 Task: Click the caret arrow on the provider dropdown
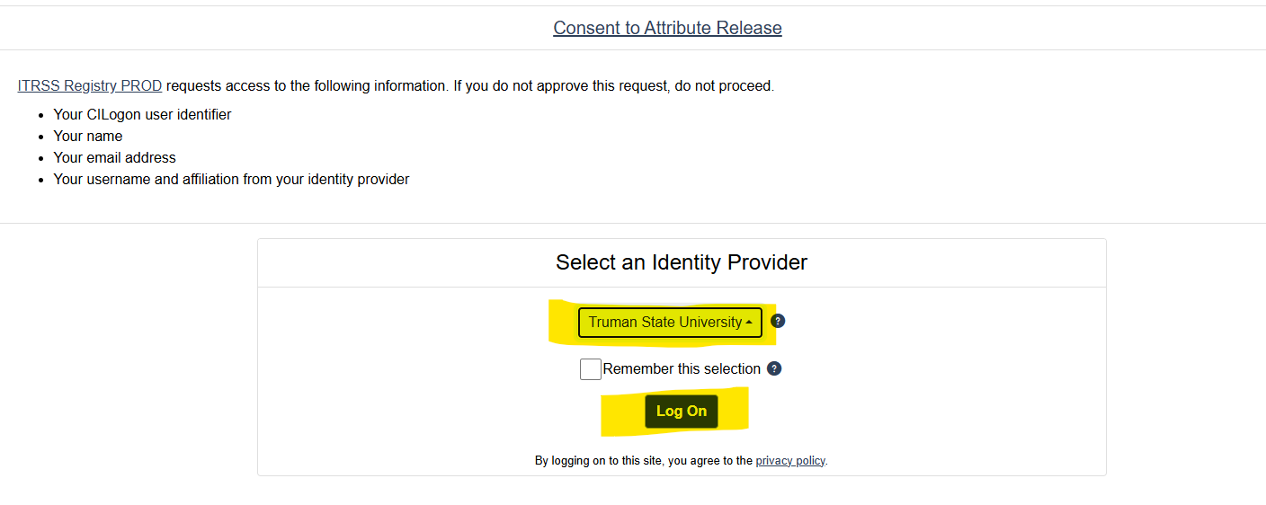click(x=749, y=323)
